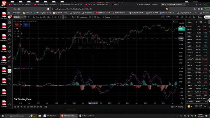Click the red SELL price button

(x=17, y=25)
